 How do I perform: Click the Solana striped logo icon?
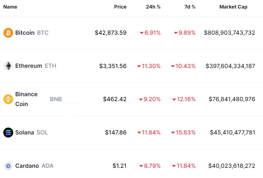[8, 133]
